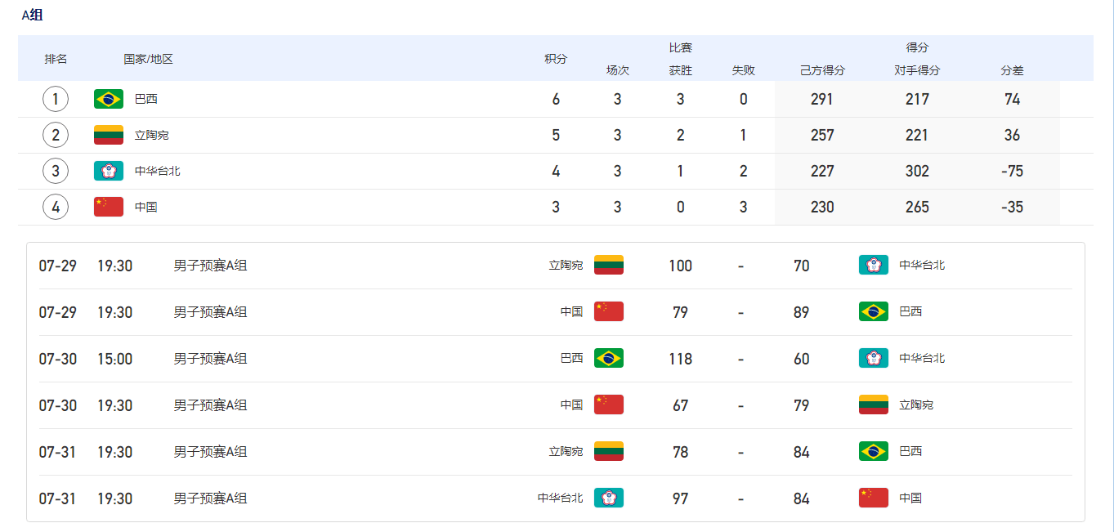Viewport: 1114px width, 532px height.
Task: Click Brazil's flag in the 118-60 match row
Action: point(608,359)
